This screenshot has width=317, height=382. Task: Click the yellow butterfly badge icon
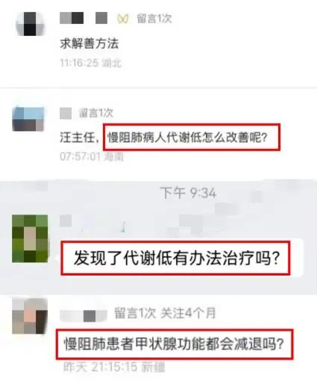coord(123,19)
